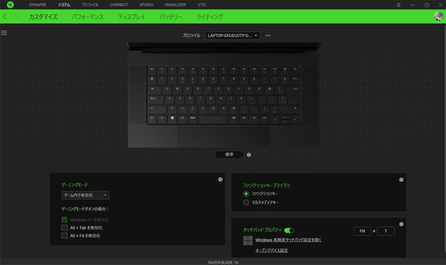Select マルチメディアキー radio button

pyautogui.click(x=246, y=203)
